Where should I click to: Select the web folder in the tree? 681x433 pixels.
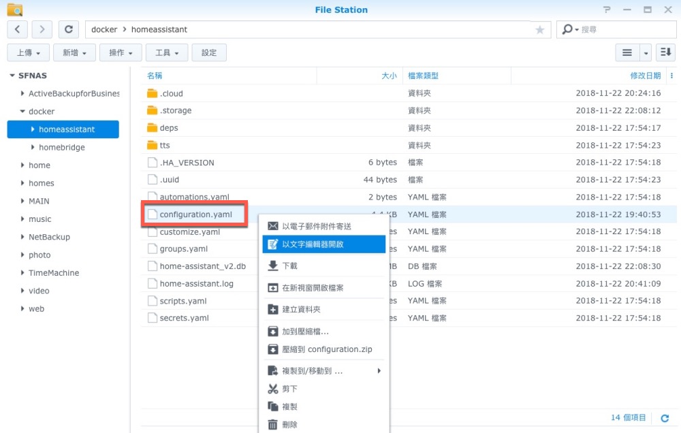pos(37,309)
